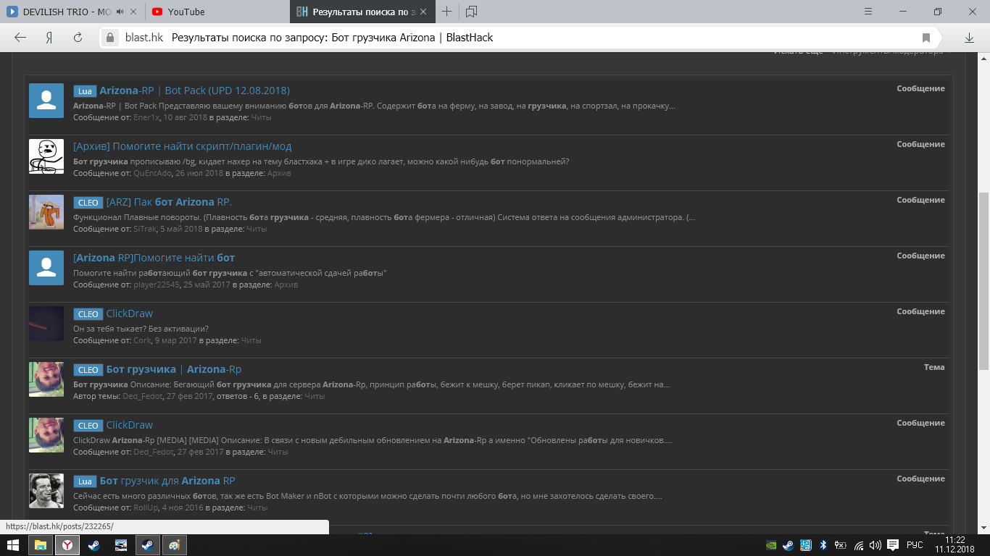Open the browser downloads panel
The image size is (990, 556).
969,38
